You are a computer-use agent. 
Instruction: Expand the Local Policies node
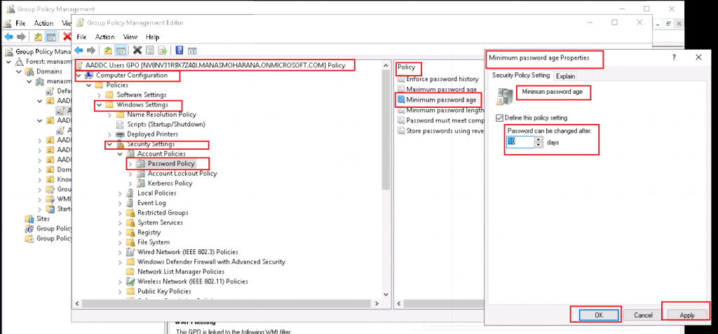point(120,193)
